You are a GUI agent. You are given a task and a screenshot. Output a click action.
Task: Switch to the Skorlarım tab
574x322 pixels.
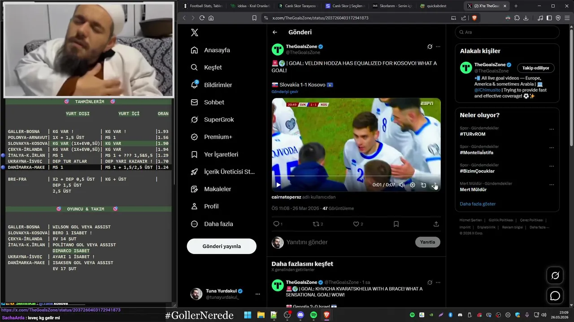point(392,6)
